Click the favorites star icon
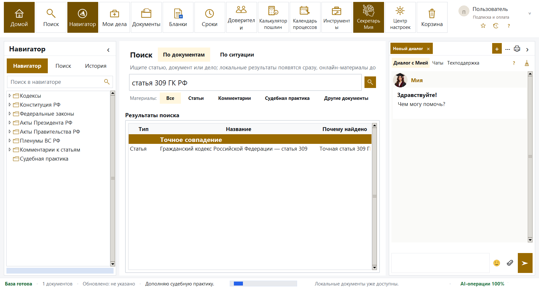Screen dimensions: 539x289 pyautogui.click(x=483, y=26)
